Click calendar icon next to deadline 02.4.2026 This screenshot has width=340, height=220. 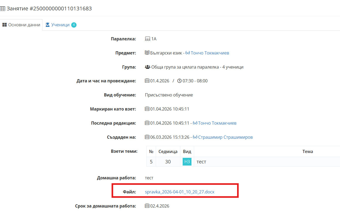(147, 206)
